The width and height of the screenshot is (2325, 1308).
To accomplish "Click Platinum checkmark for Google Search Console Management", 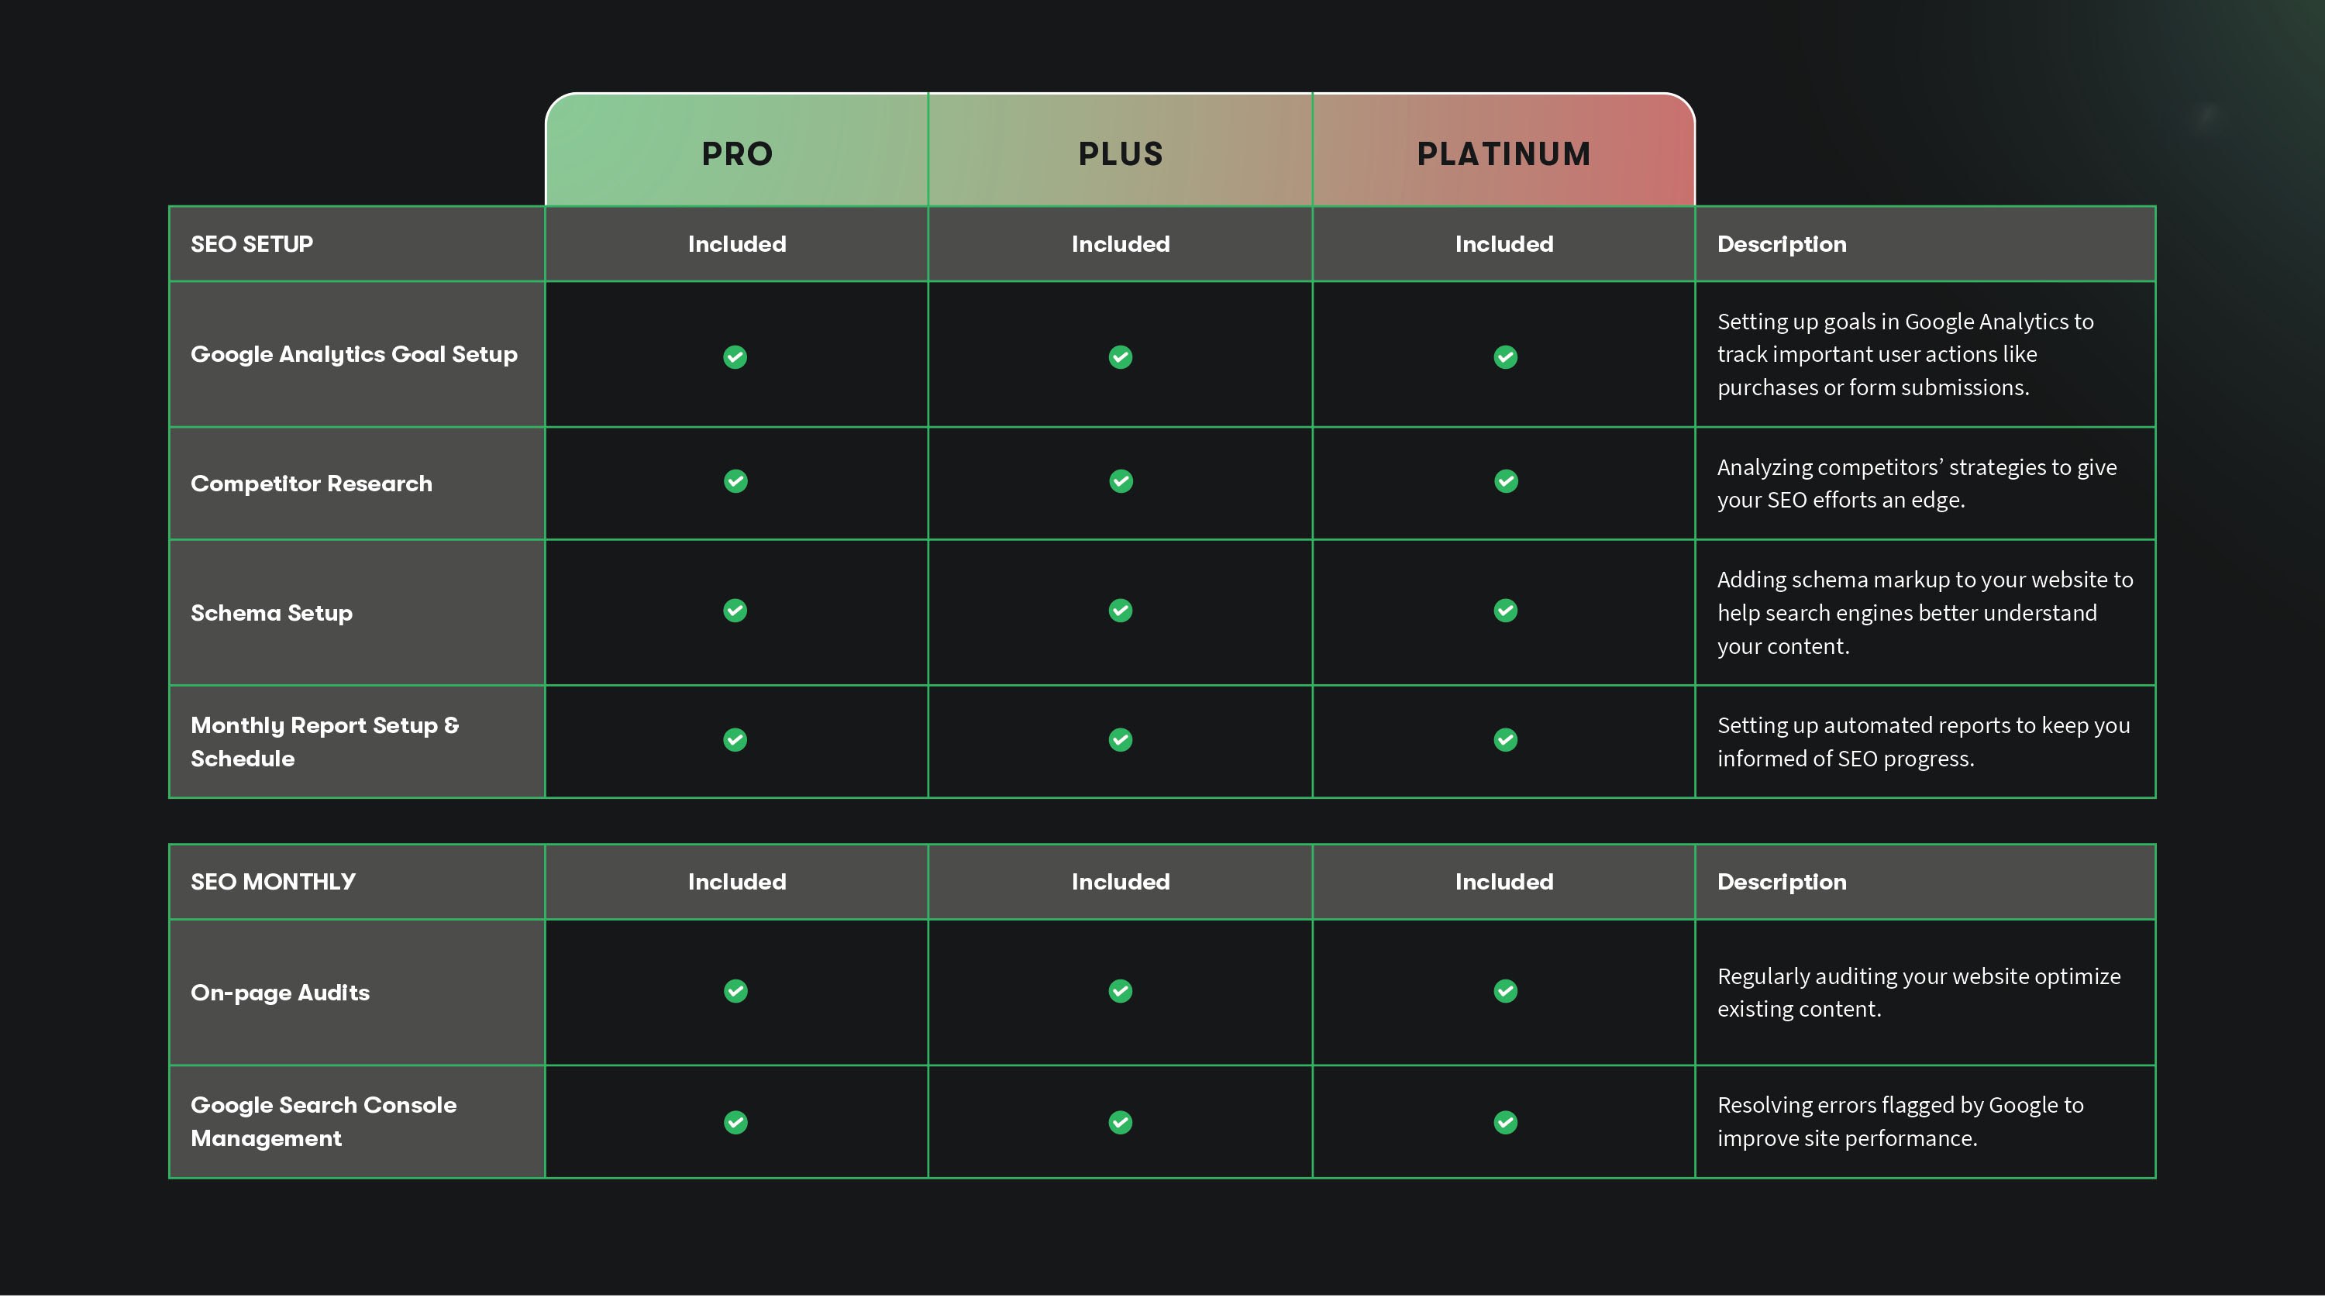I will point(1504,1122).
